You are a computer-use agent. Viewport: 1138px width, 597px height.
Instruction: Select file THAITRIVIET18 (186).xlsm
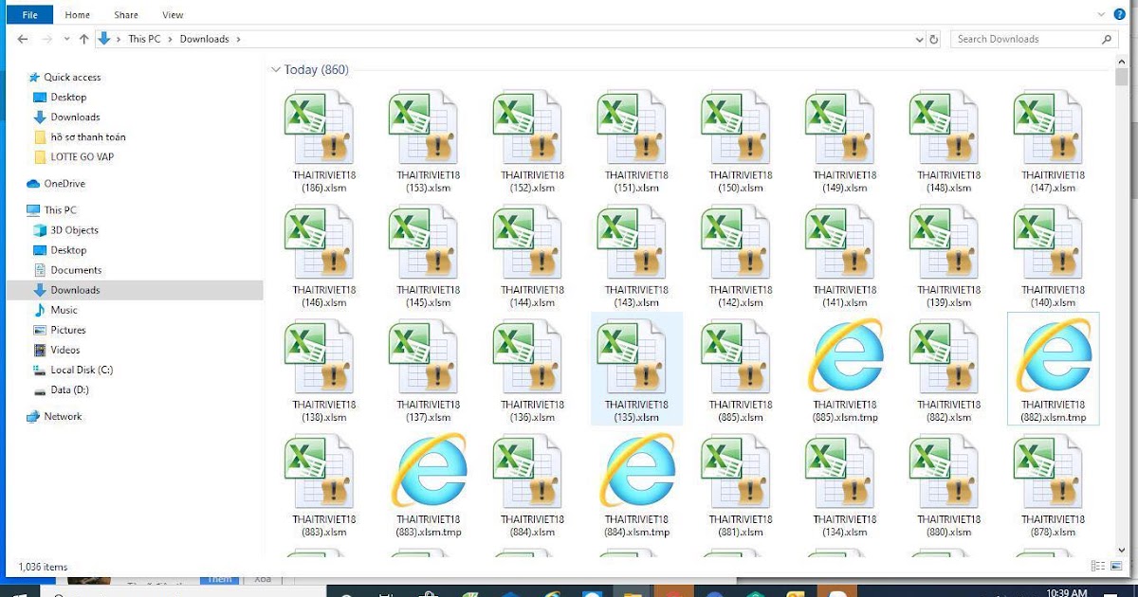(x=324, y=141)
